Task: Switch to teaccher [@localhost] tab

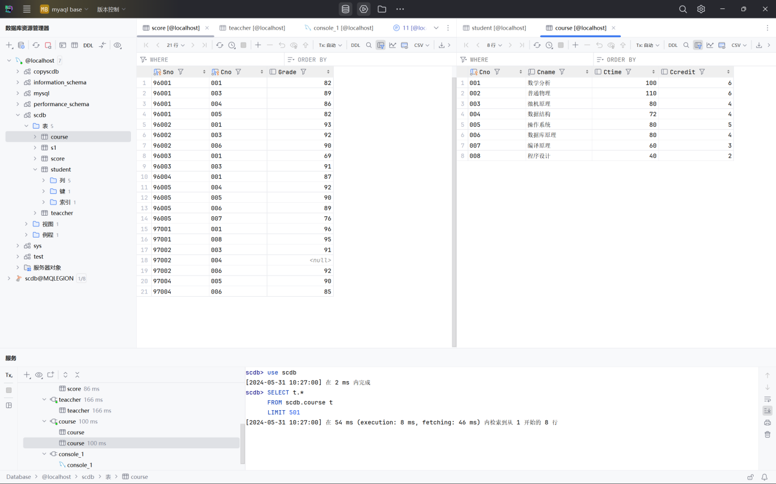Action: (252, 27)
